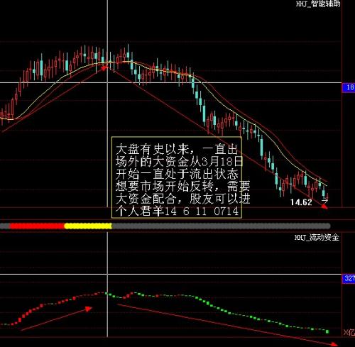Click the 14.62 price label
Screen dimensions: 355x347
pyautogui.click(x=301, y=202)
